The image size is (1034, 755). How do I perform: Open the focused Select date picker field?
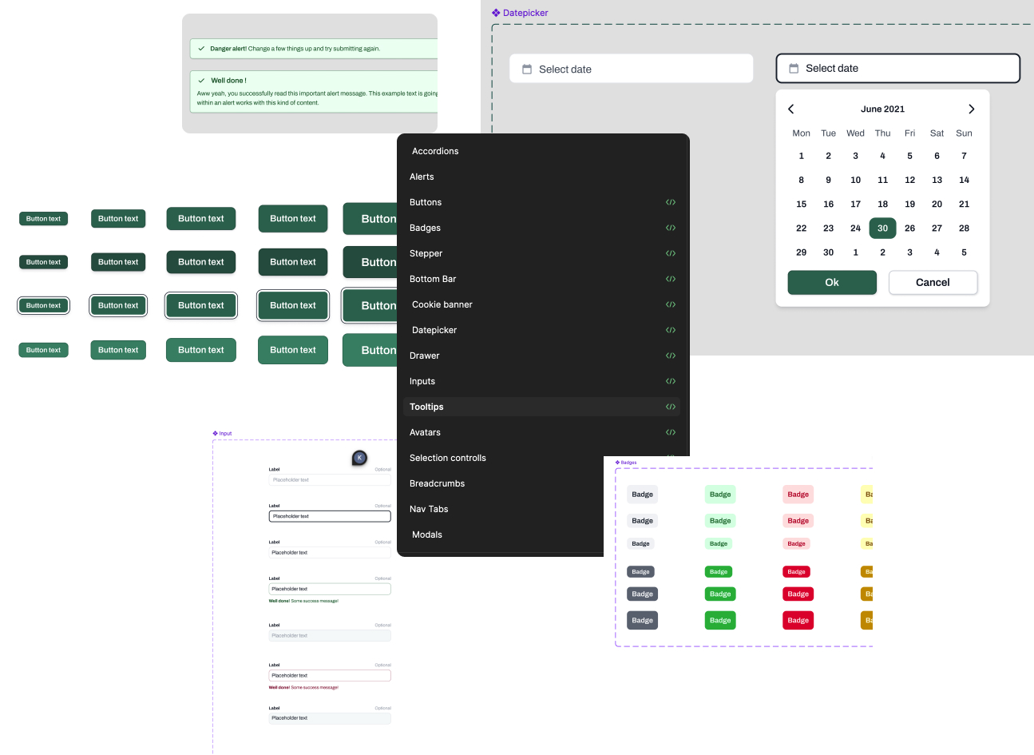tap(897, 69)
